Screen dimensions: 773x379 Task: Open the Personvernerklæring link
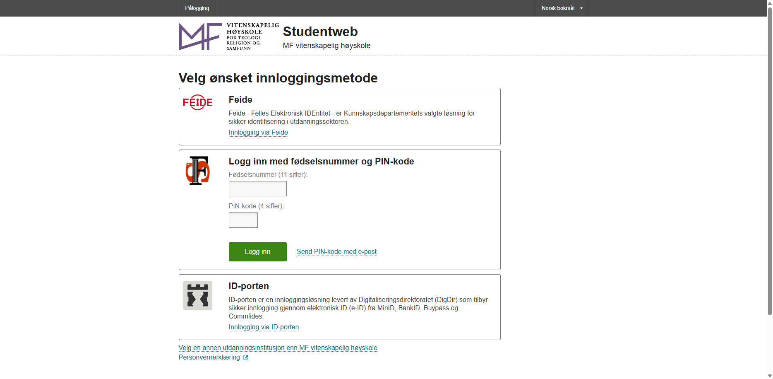coord(209,357)
